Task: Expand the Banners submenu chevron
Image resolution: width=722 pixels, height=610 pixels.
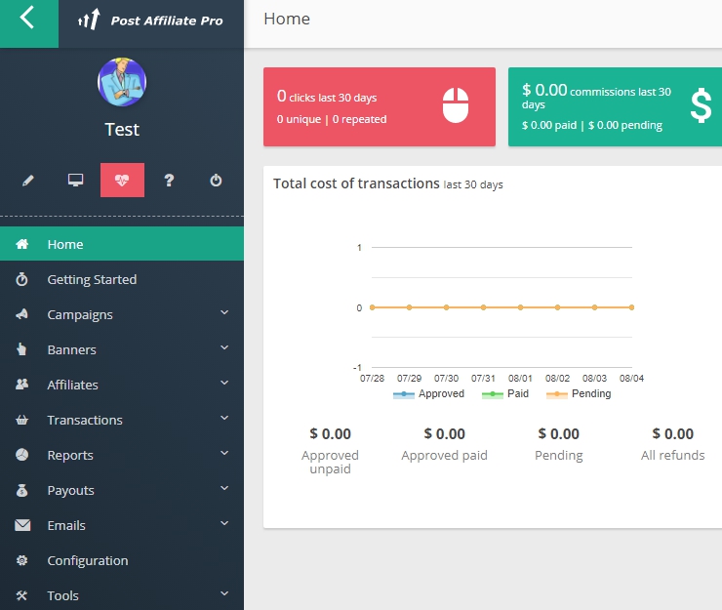Action: (224, 348)
